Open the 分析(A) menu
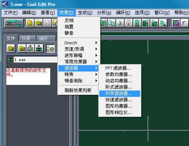The width and height of the screenshot is (189, 146). [104, 13]
